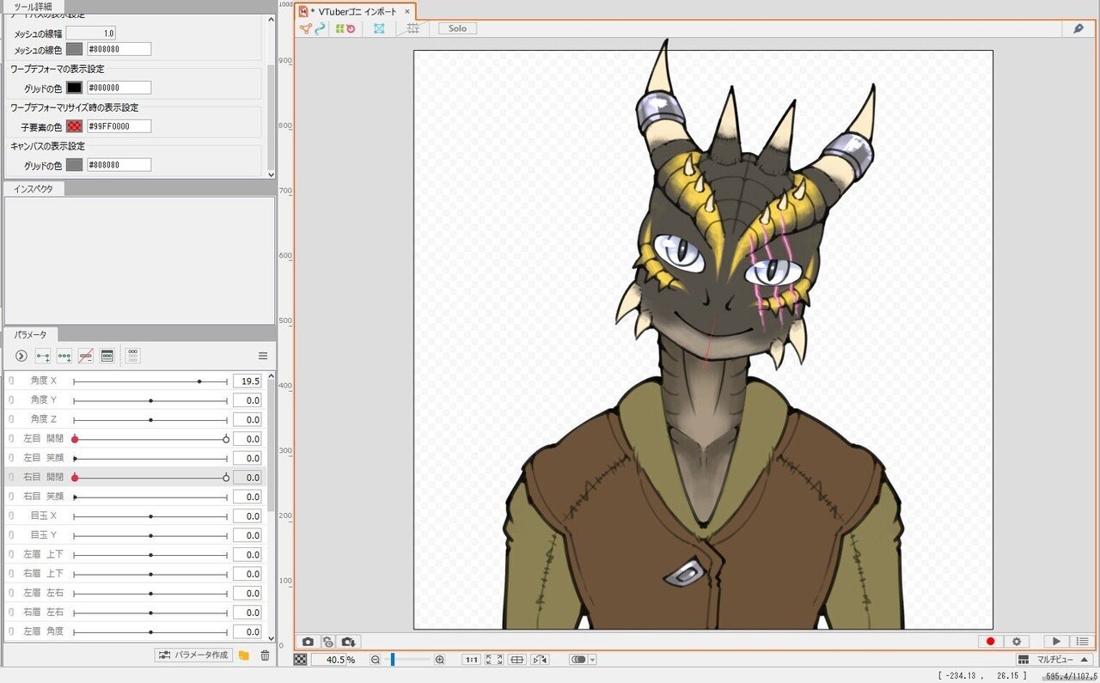Select the 右眉 左右 parameter label

tap(43, 613)
